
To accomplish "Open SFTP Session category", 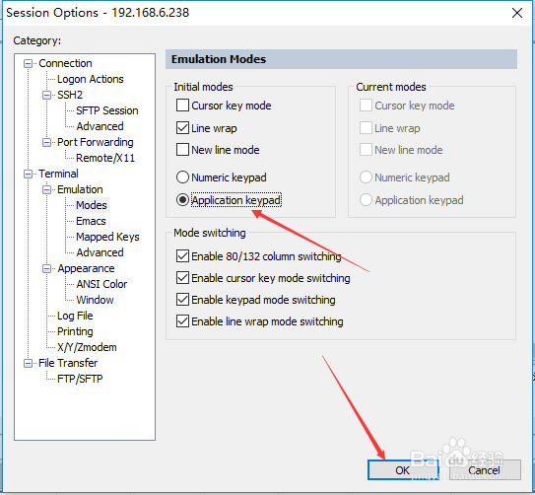I will pos(107,110).
